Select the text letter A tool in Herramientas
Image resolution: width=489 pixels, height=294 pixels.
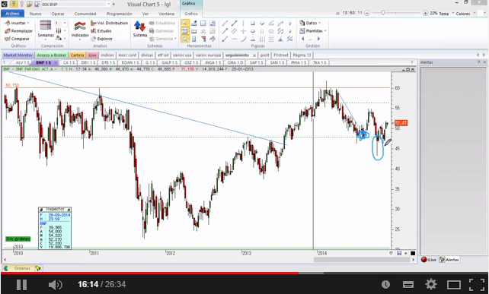click(203, 31)
